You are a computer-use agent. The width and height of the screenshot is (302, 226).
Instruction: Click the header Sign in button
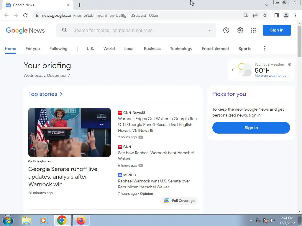tap(277, 30)
